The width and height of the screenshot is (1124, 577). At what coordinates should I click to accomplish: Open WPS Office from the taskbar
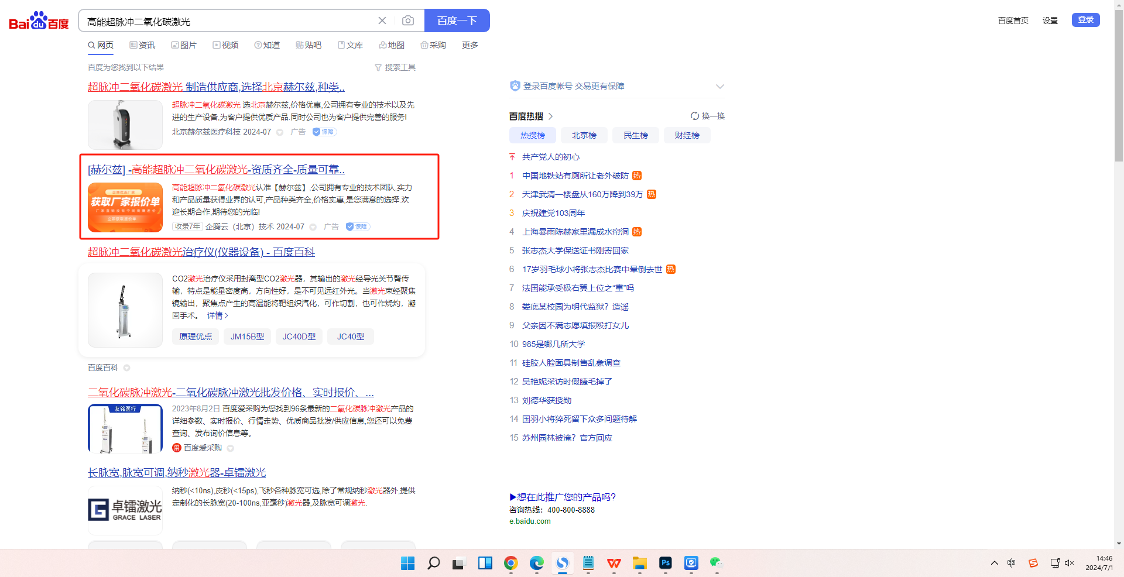[x=614, y=563]
